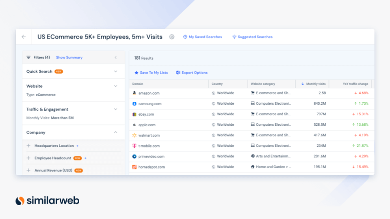Click the arts category icon in primevideo.com row
This screenshot has height=219, width=390.
click(253, 156)
